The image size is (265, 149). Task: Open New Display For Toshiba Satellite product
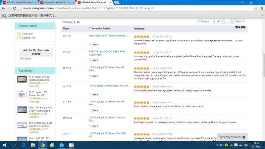tap(109, 36)
